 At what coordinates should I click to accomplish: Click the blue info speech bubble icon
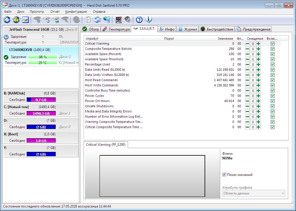coord(149,20)
